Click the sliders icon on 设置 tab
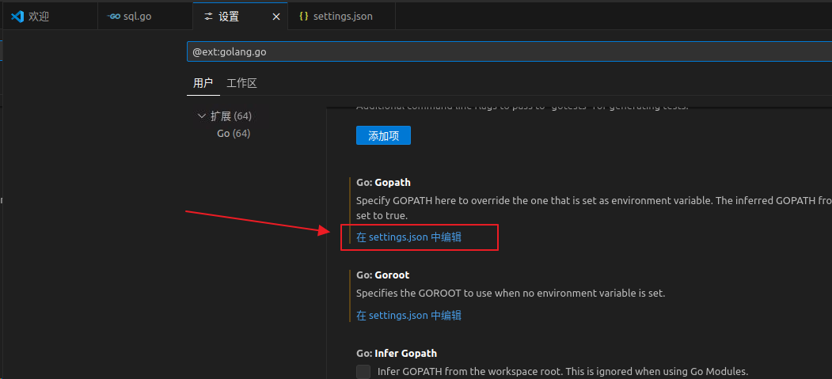The image size is (832, 379). [x=208, y=17]
